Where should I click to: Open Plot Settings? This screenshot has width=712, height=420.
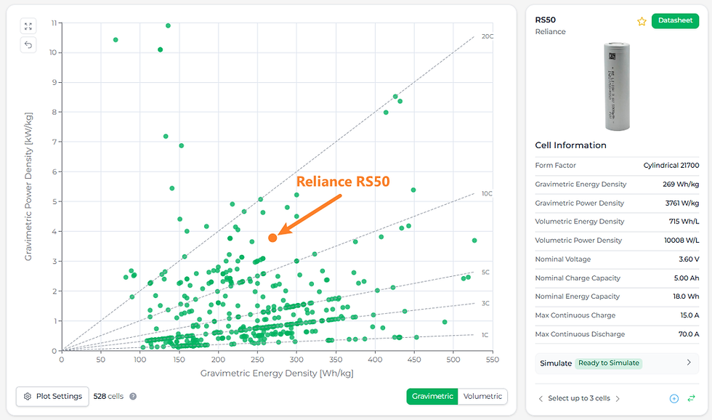(52, 397)
